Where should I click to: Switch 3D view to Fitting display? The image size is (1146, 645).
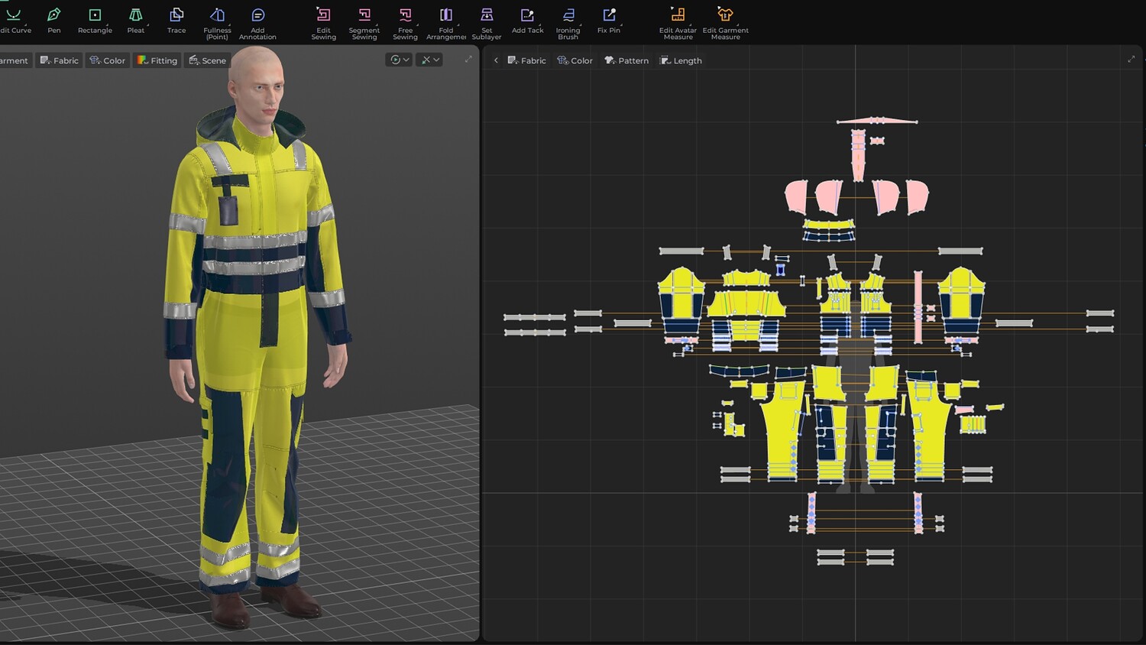pyautogui.click(x=157, y=60)
